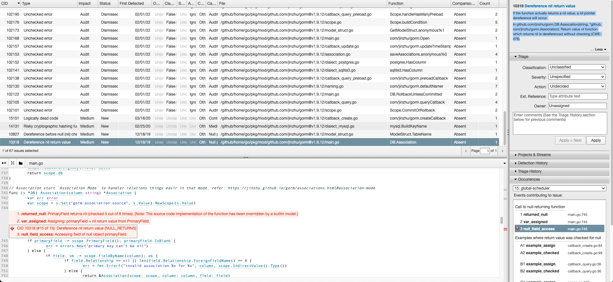The image size is (613, 282).
Task: Collapse the Occurrences section
Action: (x=559, y=179)
